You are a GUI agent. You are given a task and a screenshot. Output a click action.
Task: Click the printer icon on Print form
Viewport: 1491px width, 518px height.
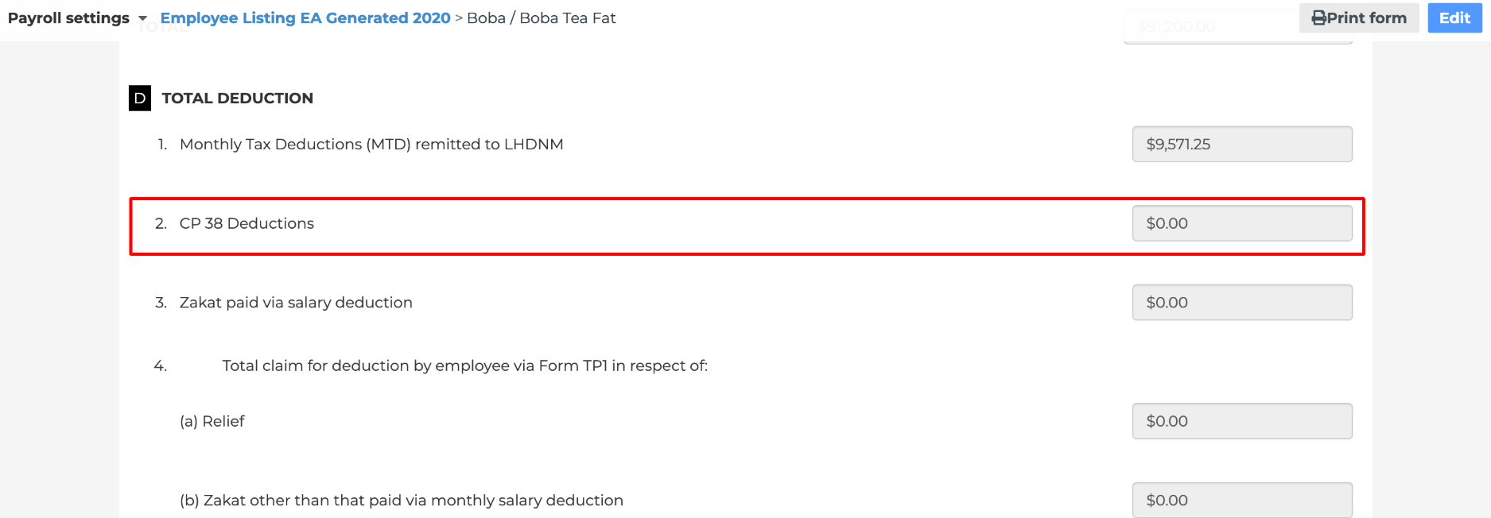coord(1318,17)
